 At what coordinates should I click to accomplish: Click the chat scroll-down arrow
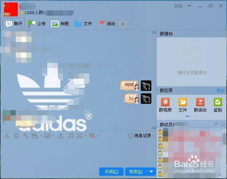(154, 128)
